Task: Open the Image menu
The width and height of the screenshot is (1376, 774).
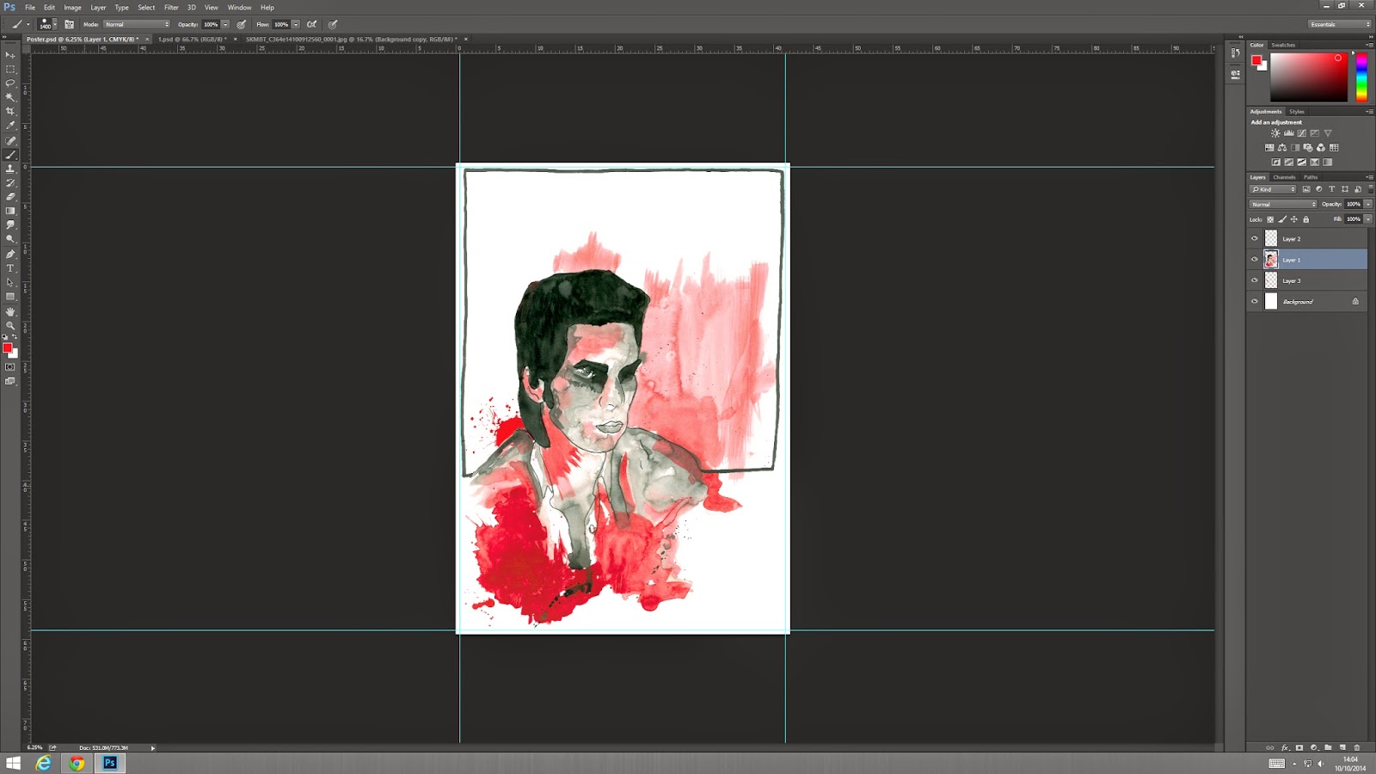Action: (x=72, y=7)
